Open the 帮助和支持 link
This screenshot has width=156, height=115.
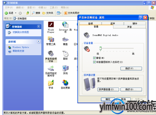18,51
